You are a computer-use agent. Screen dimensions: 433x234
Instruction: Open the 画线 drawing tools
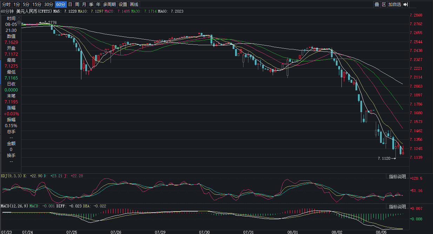tap(134, 5)
